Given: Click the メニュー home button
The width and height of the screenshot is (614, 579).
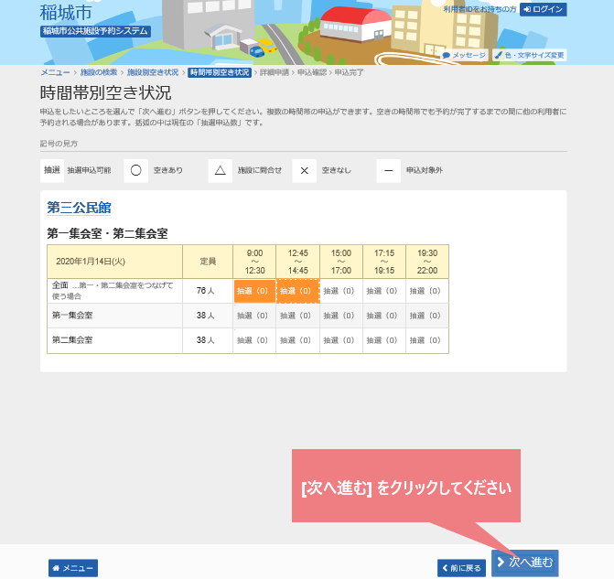Looking at the screenshot, I should pos(73,568).
